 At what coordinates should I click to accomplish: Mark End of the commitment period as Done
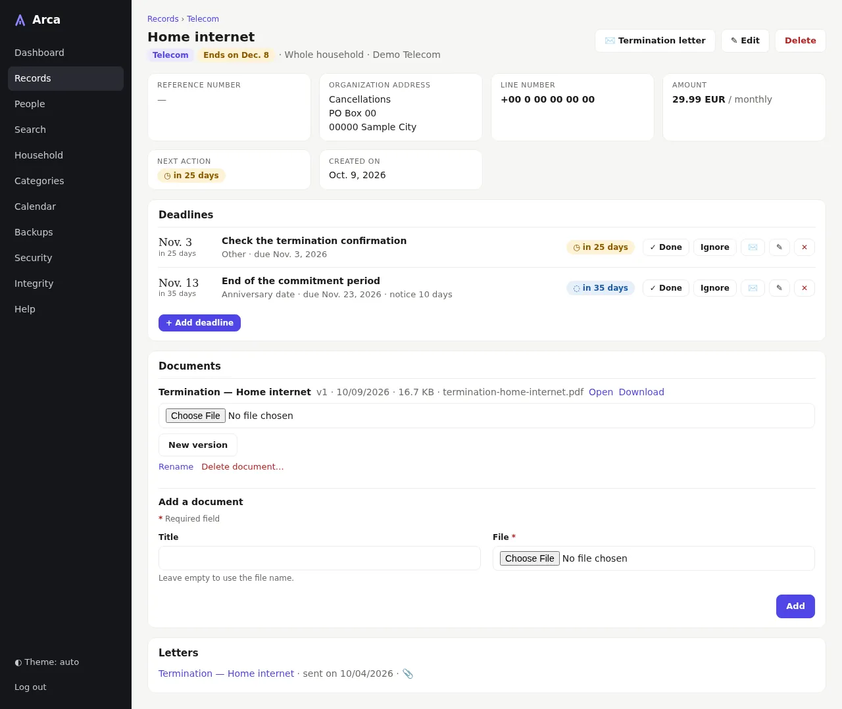click(666, 288)
